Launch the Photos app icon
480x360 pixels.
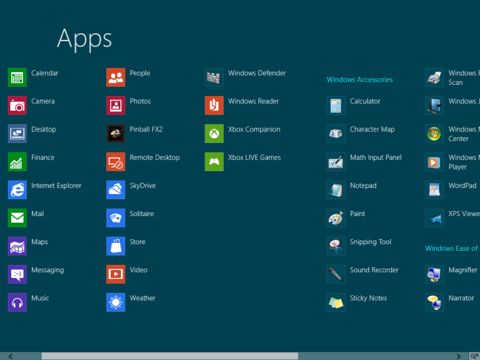tap(116, 105)
